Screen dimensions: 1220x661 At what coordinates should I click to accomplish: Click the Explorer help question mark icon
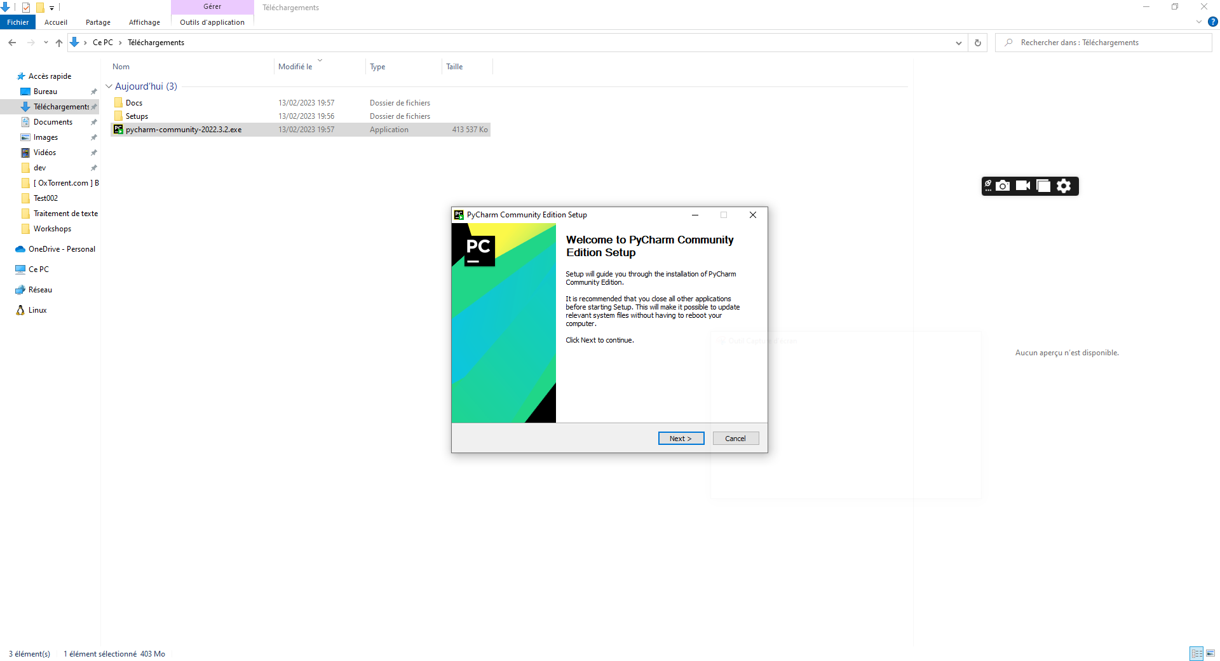click(x=1213, y=22)
